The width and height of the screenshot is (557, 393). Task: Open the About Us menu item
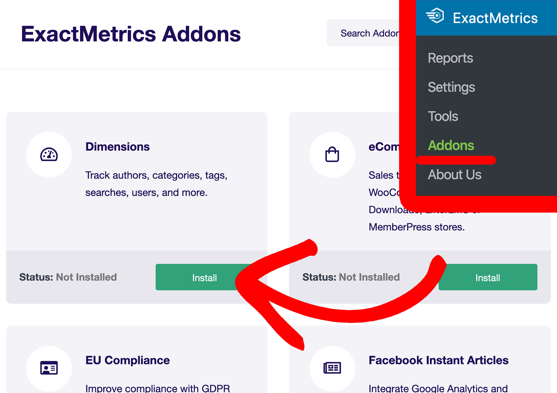455,174
